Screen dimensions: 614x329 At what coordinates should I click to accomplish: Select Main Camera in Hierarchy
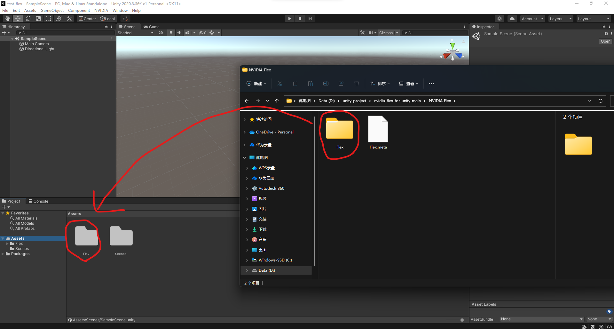pos(37,44)
